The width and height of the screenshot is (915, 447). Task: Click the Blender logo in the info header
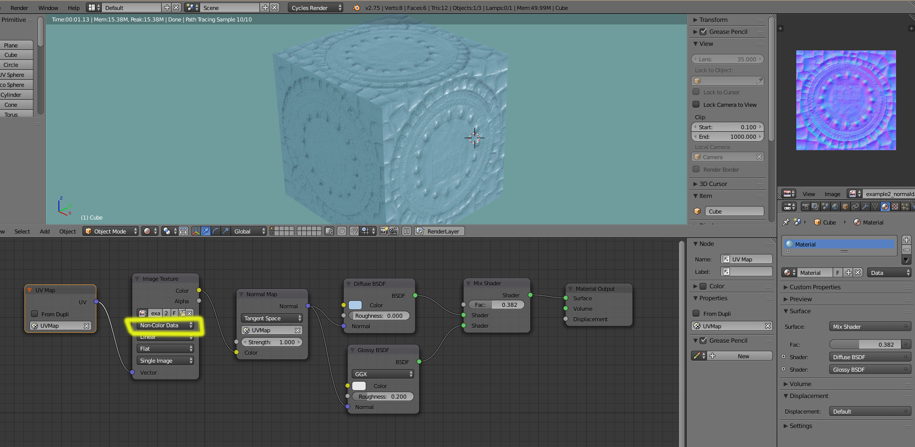pyautogui.click(x=356, y=7)
